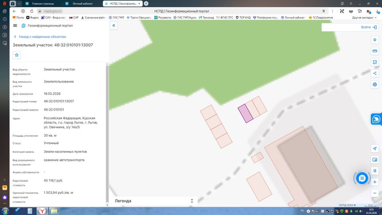382x215 pixels.
Task: Open the map layers panel
Action: (x=375, y=40)
